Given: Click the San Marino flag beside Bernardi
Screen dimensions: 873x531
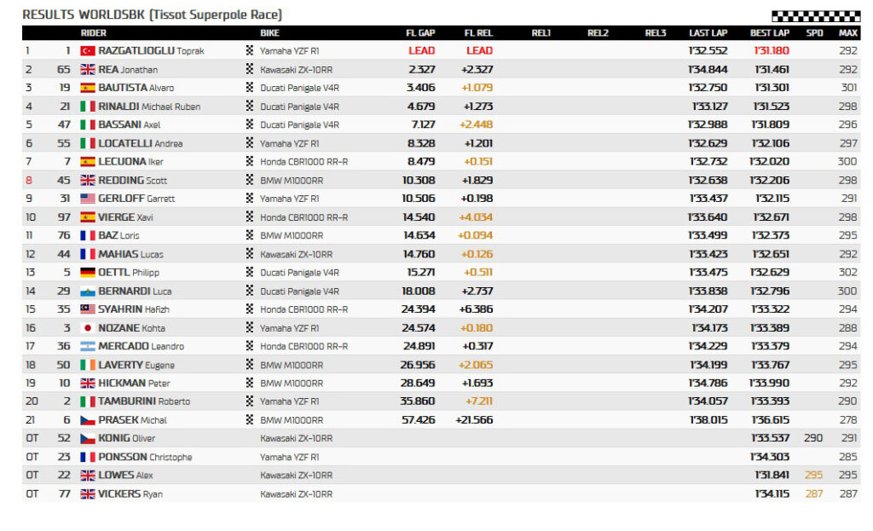Looking at the screenshot, I should (88, 291).
